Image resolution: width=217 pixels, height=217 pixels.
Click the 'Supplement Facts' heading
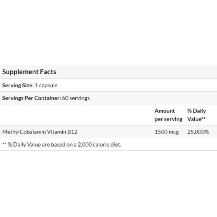29,72
